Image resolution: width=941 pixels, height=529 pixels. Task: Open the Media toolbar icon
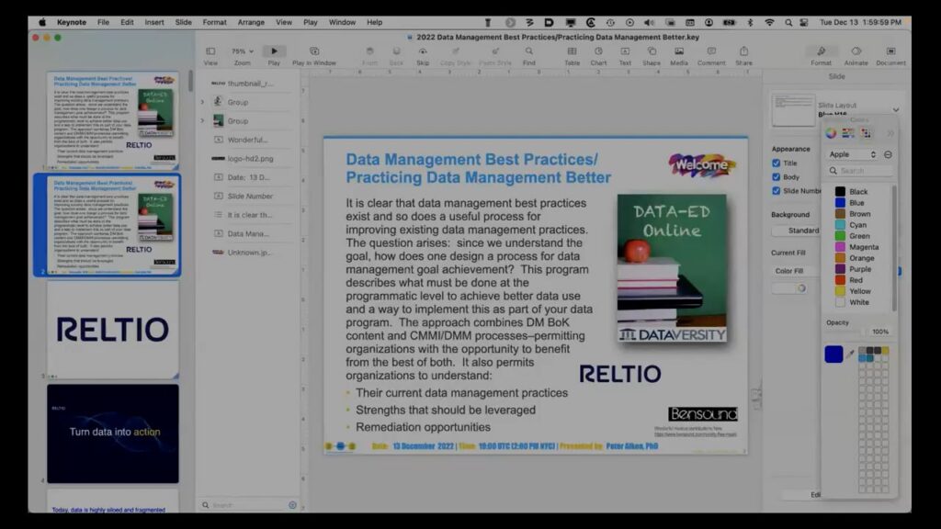point(678,52)
